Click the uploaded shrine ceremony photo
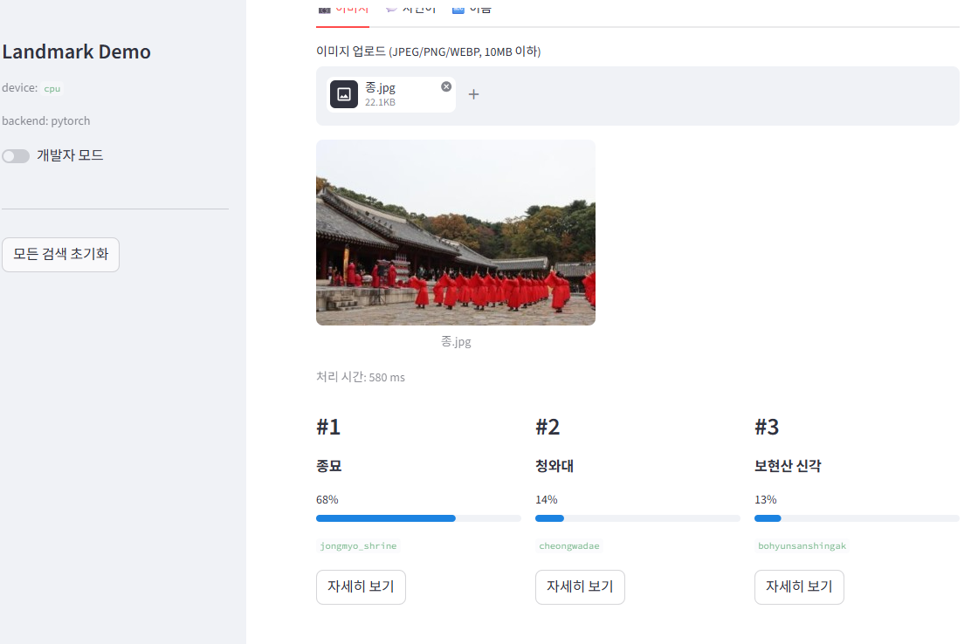The image size is (978, 644). [x=456, y=232]
